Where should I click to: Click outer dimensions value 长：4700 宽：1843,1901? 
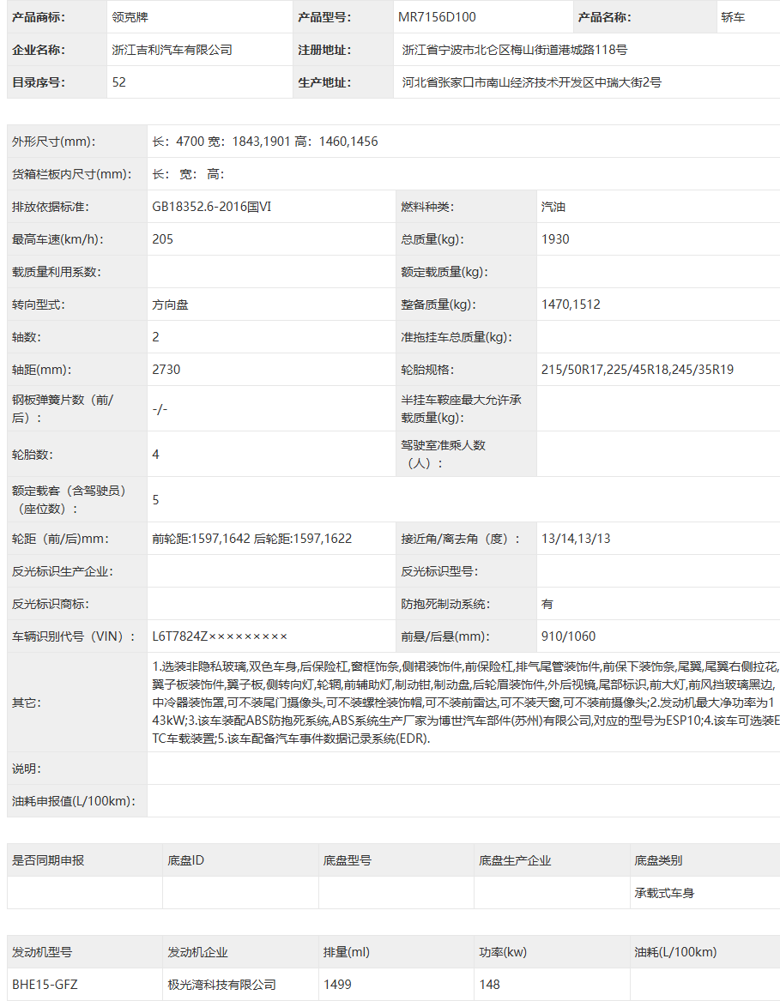(x=221, y=142)
